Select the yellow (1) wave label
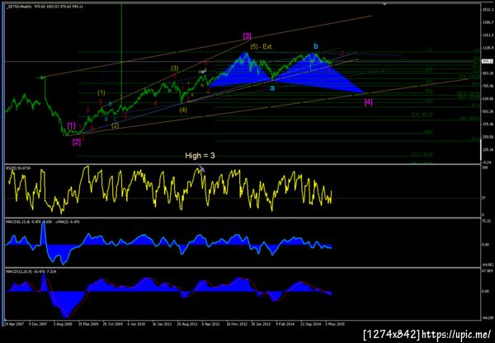 101,93
